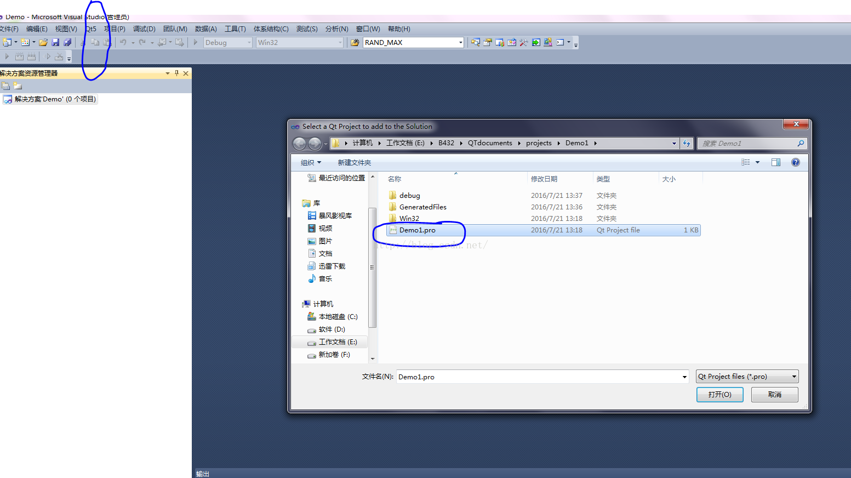
Task: Open the view options dropdown arrow
Action: click(758, 162)
